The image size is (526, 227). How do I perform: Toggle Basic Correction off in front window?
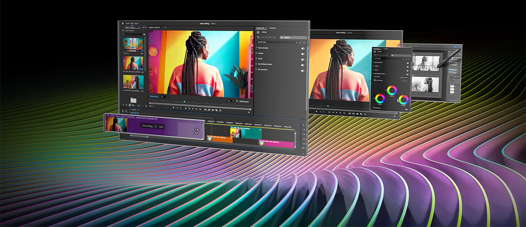click(x=303, y=48)
